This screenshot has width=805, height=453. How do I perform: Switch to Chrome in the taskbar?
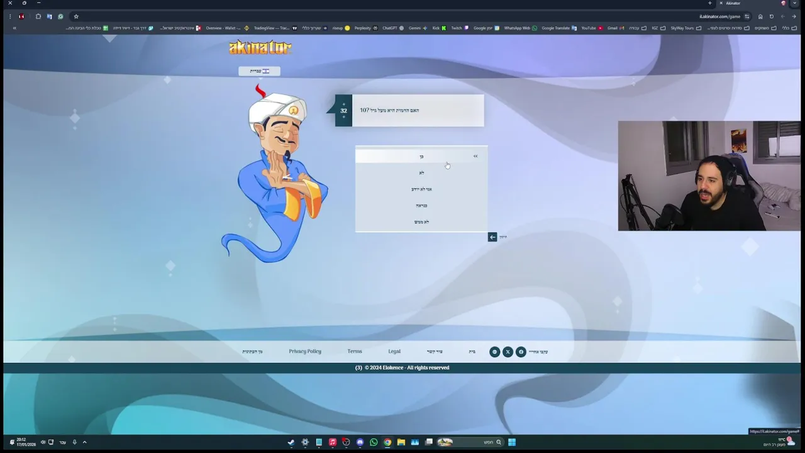387,442
